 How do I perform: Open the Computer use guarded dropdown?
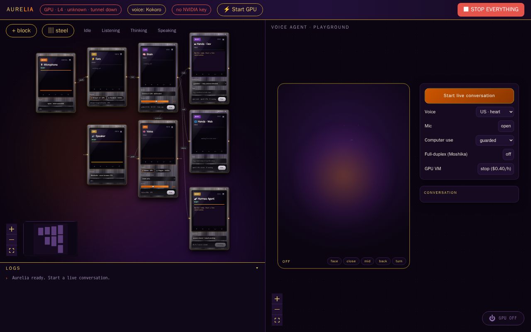pos(495,140)
